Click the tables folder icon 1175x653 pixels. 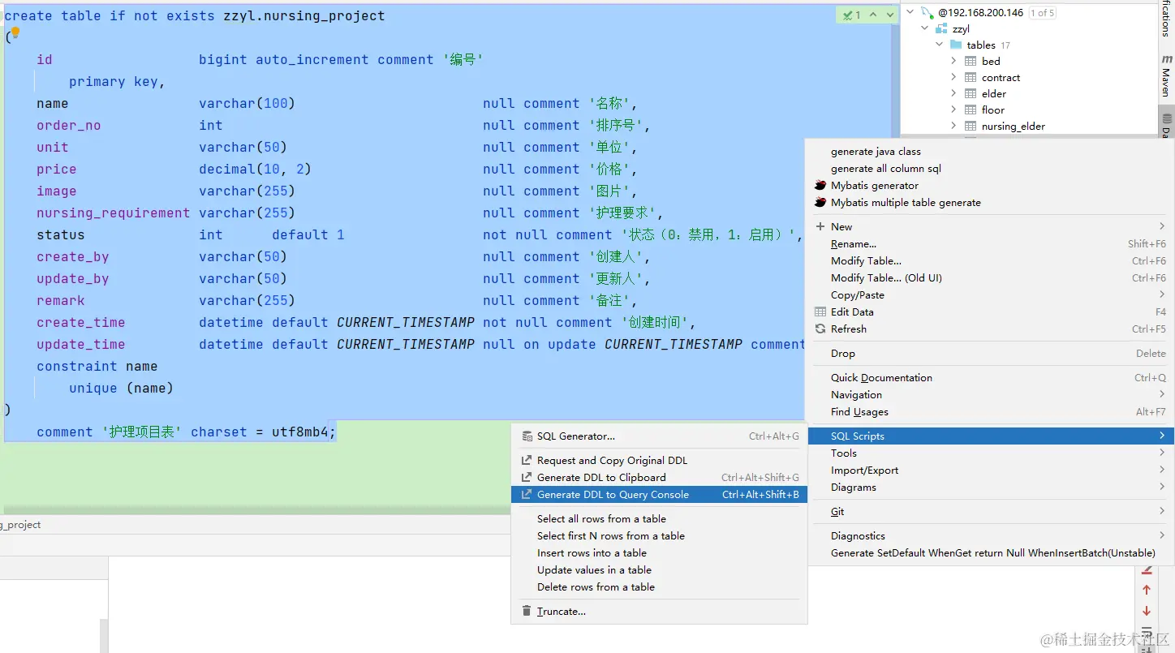pos(956,45)
